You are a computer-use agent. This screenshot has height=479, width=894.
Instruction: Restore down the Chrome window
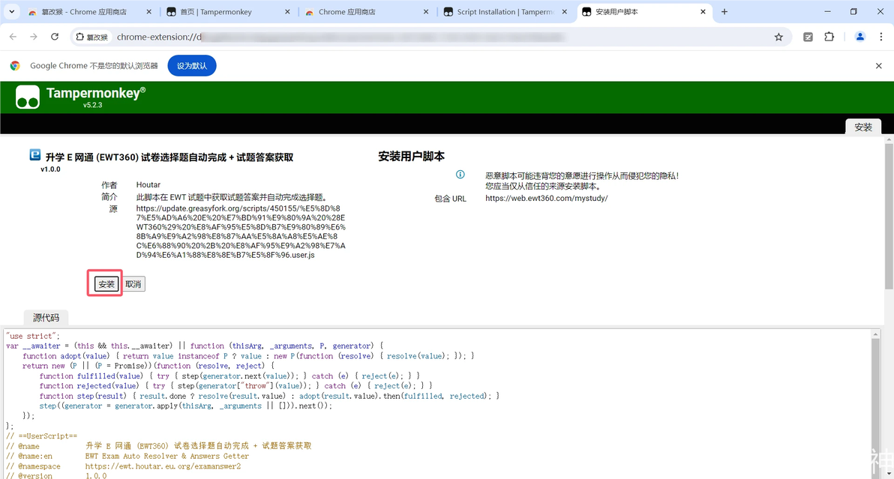tap(853, 11)
